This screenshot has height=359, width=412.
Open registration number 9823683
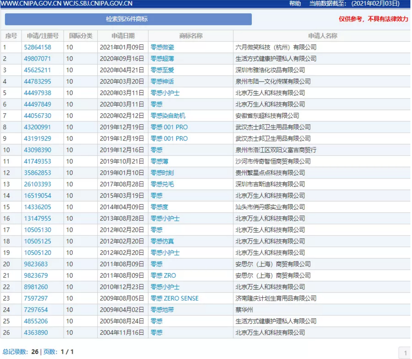click(36, 264)
